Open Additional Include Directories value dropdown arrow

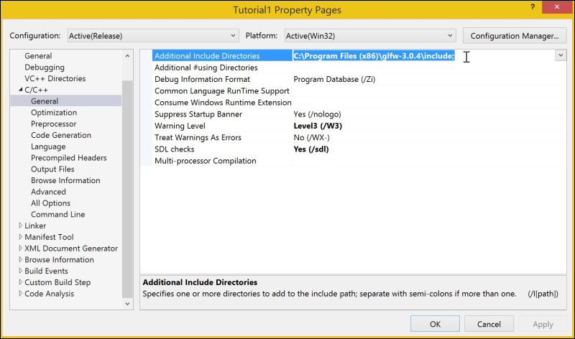tap(561, 56)
